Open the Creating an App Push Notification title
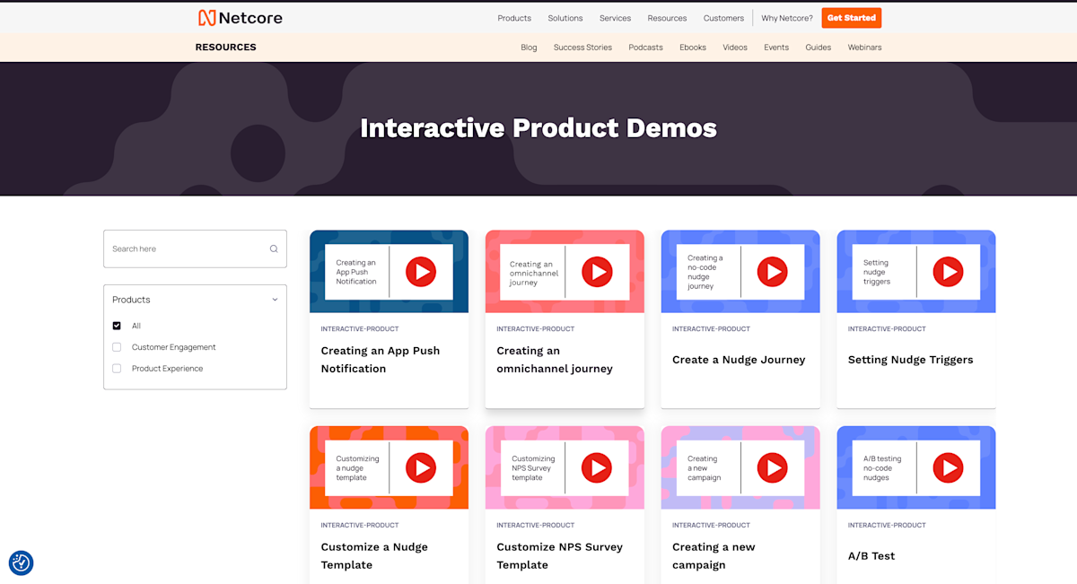Viewport: 1077px width, 584px height. [x=381, y=360]
